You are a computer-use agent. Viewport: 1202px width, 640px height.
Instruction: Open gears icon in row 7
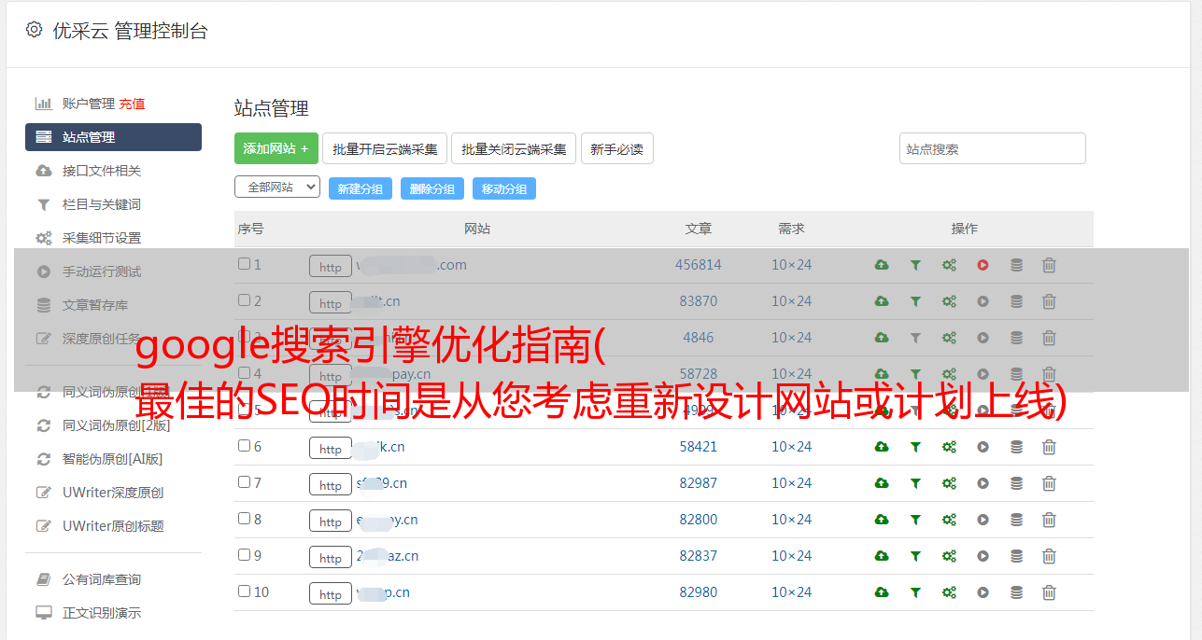[x=949, y=483]
